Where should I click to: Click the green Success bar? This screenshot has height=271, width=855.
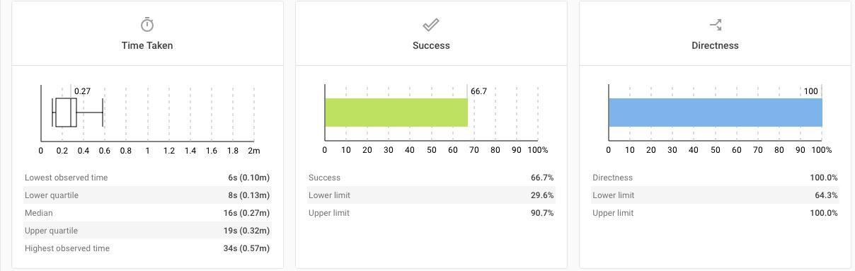tap(396, 113)
